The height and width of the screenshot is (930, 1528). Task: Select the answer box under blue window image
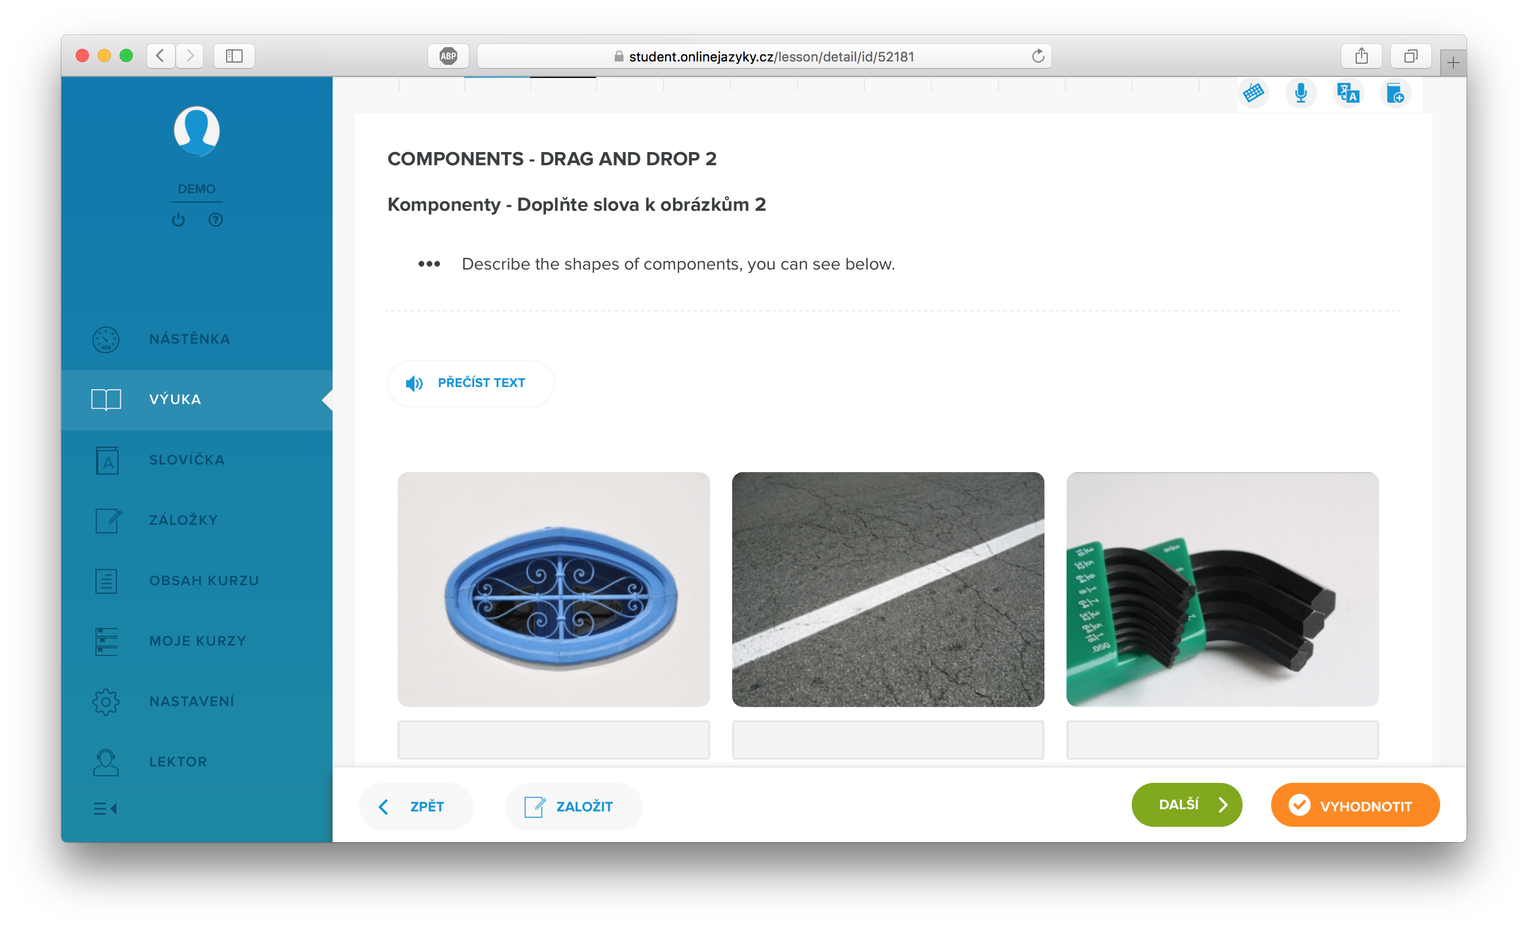[x=553, y=739]
